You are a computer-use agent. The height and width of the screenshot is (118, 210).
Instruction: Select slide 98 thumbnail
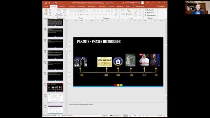55,98
